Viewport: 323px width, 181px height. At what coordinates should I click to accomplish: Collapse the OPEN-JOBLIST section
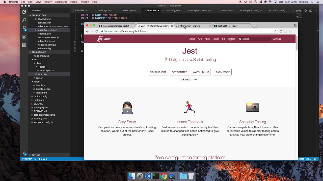click(x=49, y=52)
